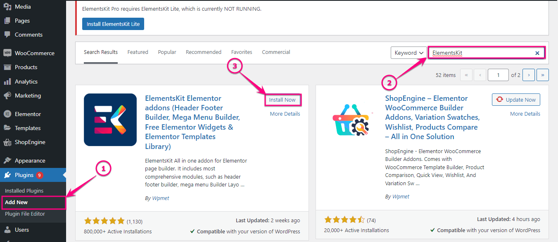Install the ElementsKit Elementor addons plugin

point(283,100)
